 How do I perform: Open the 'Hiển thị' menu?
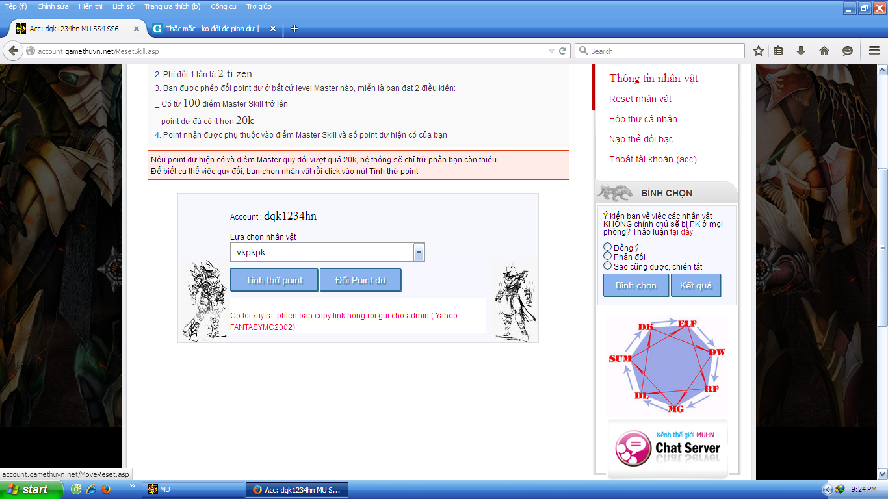90,6
